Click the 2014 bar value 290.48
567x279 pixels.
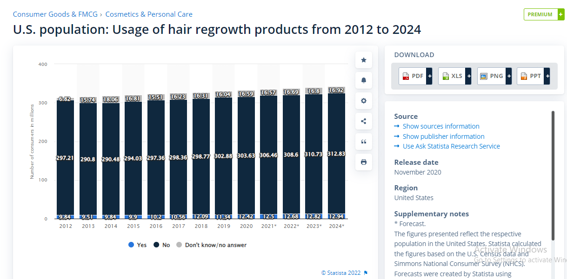[x=111, y=159]
